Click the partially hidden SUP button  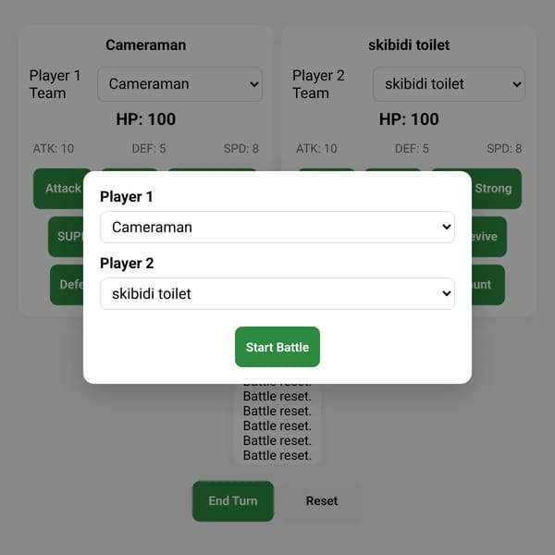67,237
